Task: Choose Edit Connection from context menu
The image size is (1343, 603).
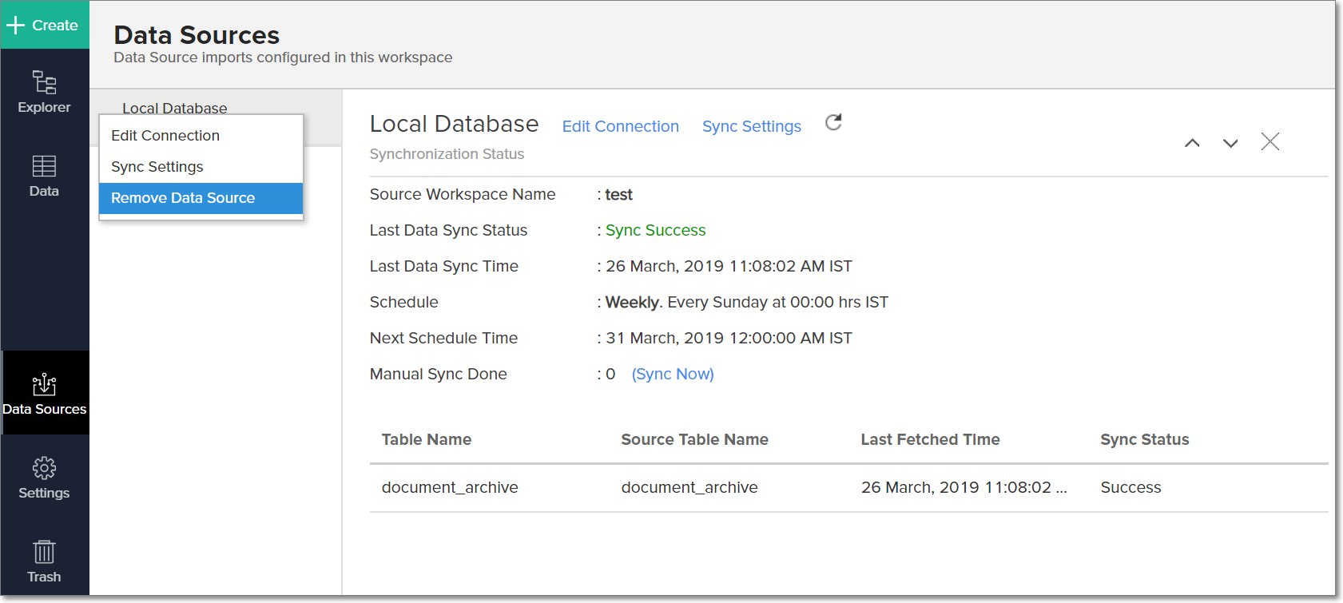Action: pos(165,136)
